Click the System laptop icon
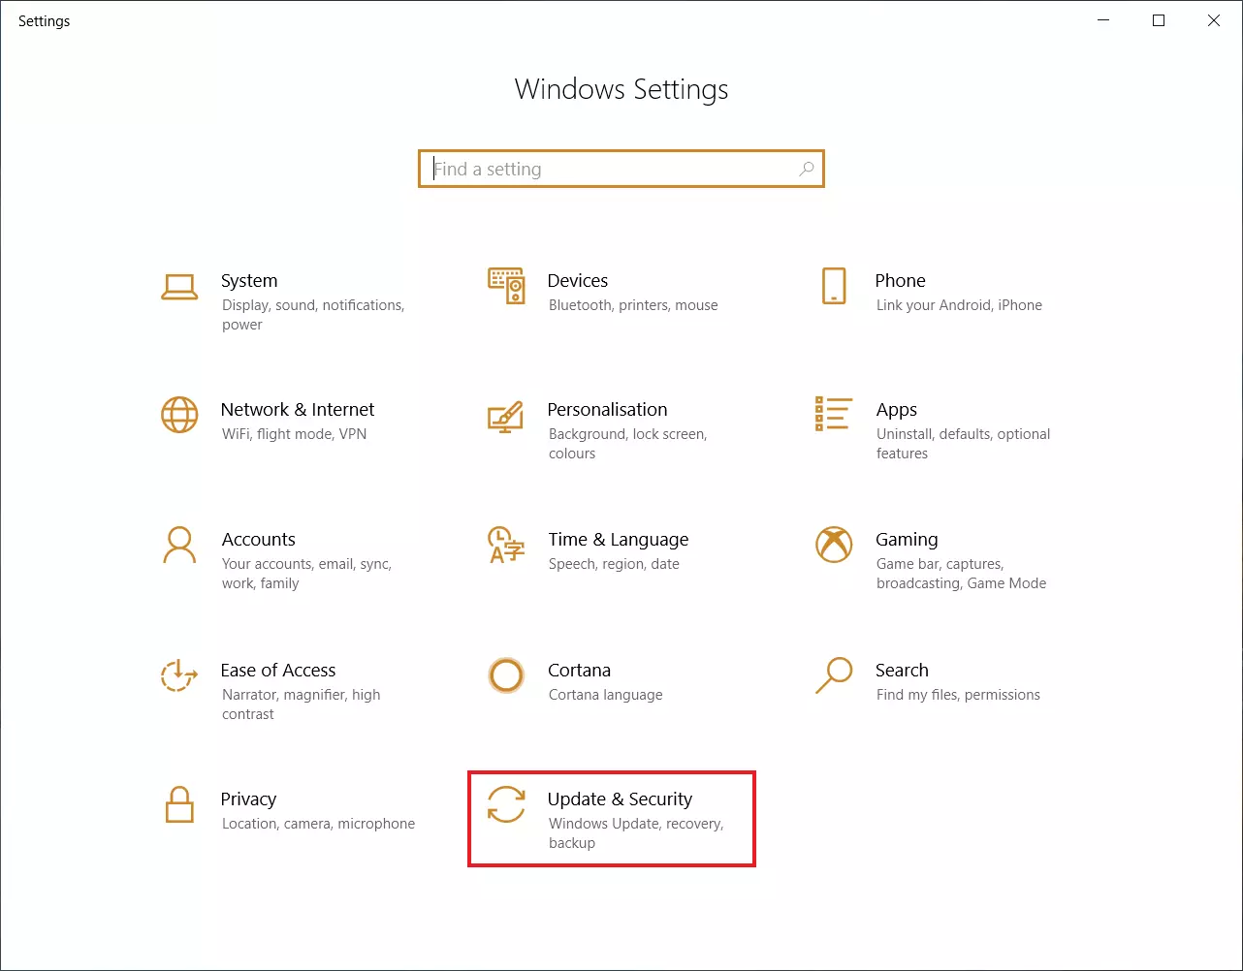Viewport: 1243px width, 971px height. 179,287
